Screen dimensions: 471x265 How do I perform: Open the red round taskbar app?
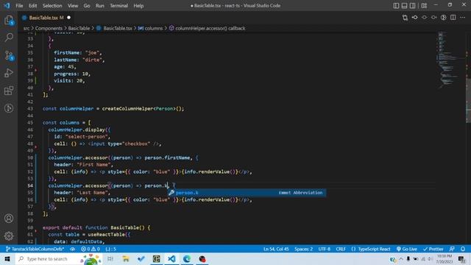point(202,259)
